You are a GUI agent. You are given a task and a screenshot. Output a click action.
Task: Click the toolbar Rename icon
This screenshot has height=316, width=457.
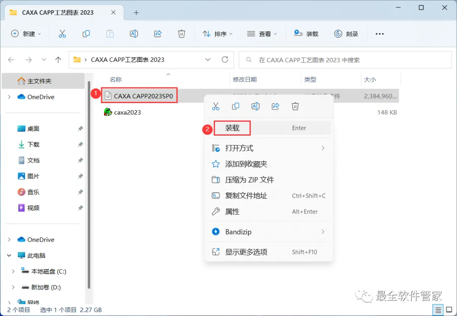click(134, 34)
